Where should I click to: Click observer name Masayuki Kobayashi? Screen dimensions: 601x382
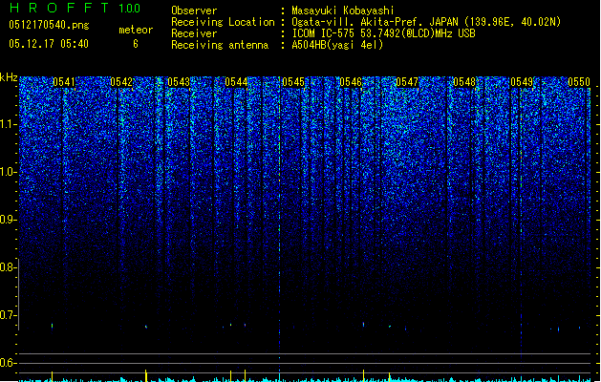(x=343, y=11)
